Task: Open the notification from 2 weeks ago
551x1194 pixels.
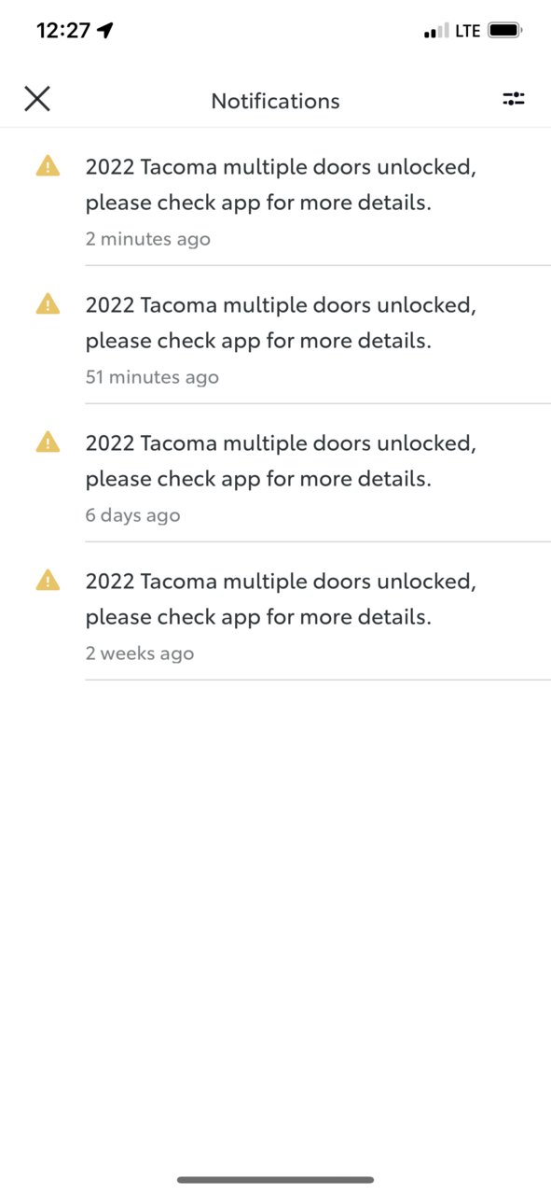Action: tap(276, 611)
